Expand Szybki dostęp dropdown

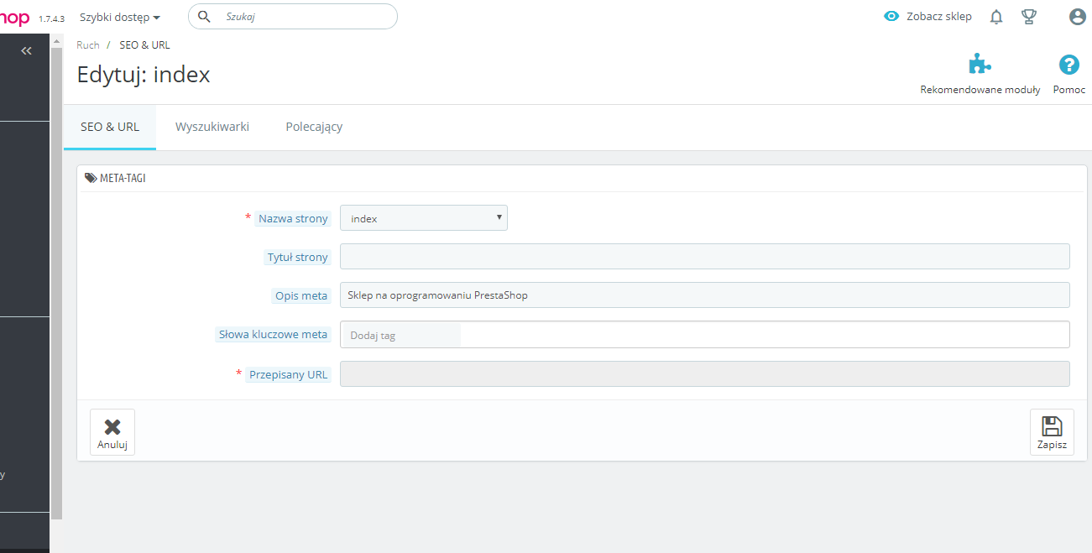pos(120,17)
